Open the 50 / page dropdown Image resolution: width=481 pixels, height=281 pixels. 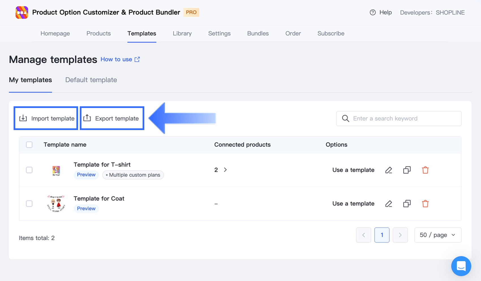[x=438, y=235]
